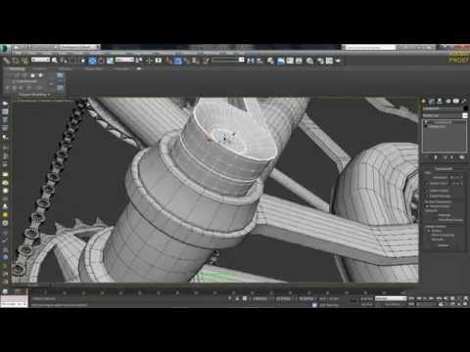Open the Material Editor

click(309, 61)
